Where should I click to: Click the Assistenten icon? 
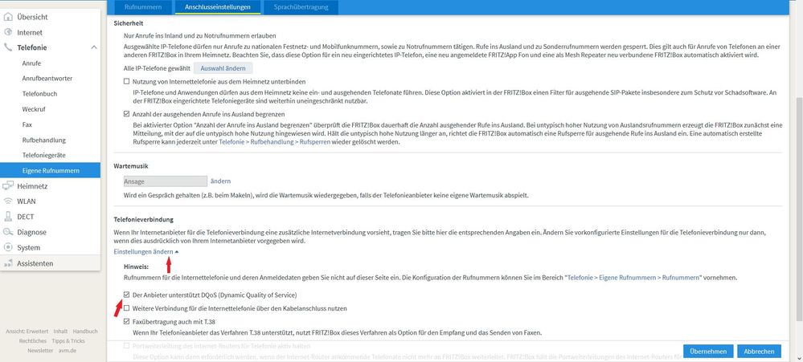tap(8, 264)
